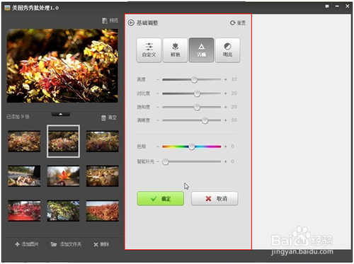Select the thumbnail of yellow leaf pile
This screenshot has height=264, width=354.
click(x=103, y=176)
